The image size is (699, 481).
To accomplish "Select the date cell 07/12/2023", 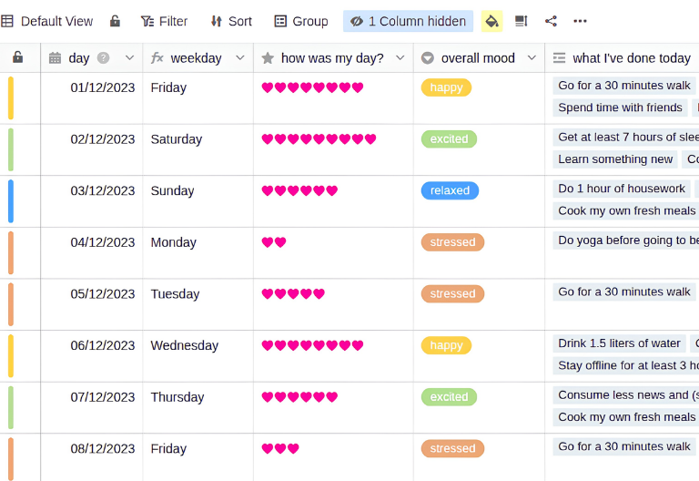I will pyautogui.click(x=92, y=407).
